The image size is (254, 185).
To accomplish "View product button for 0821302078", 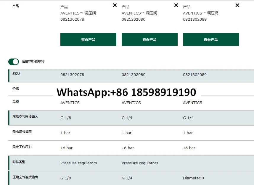I will 88,40.
